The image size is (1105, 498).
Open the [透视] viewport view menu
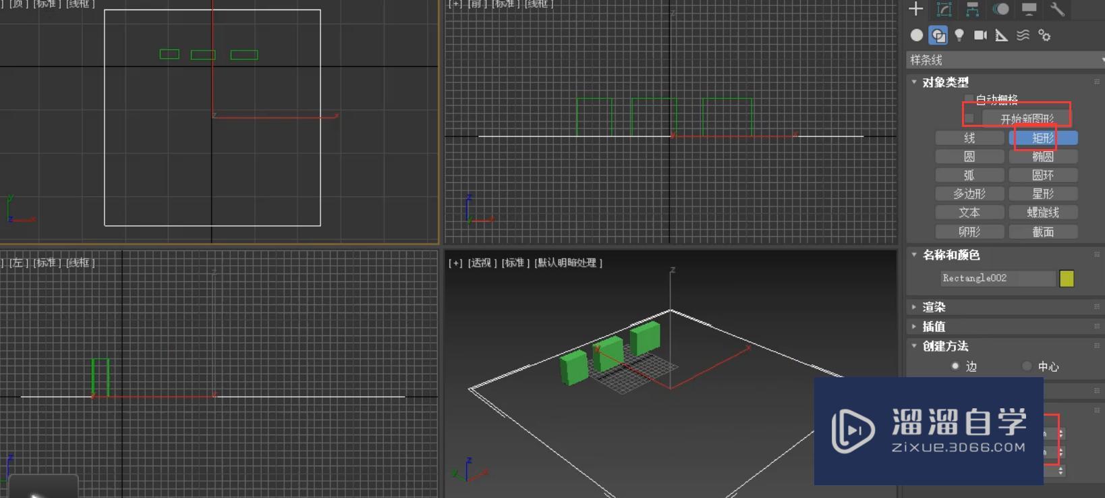pyautogui.click(x=482, y=262)
